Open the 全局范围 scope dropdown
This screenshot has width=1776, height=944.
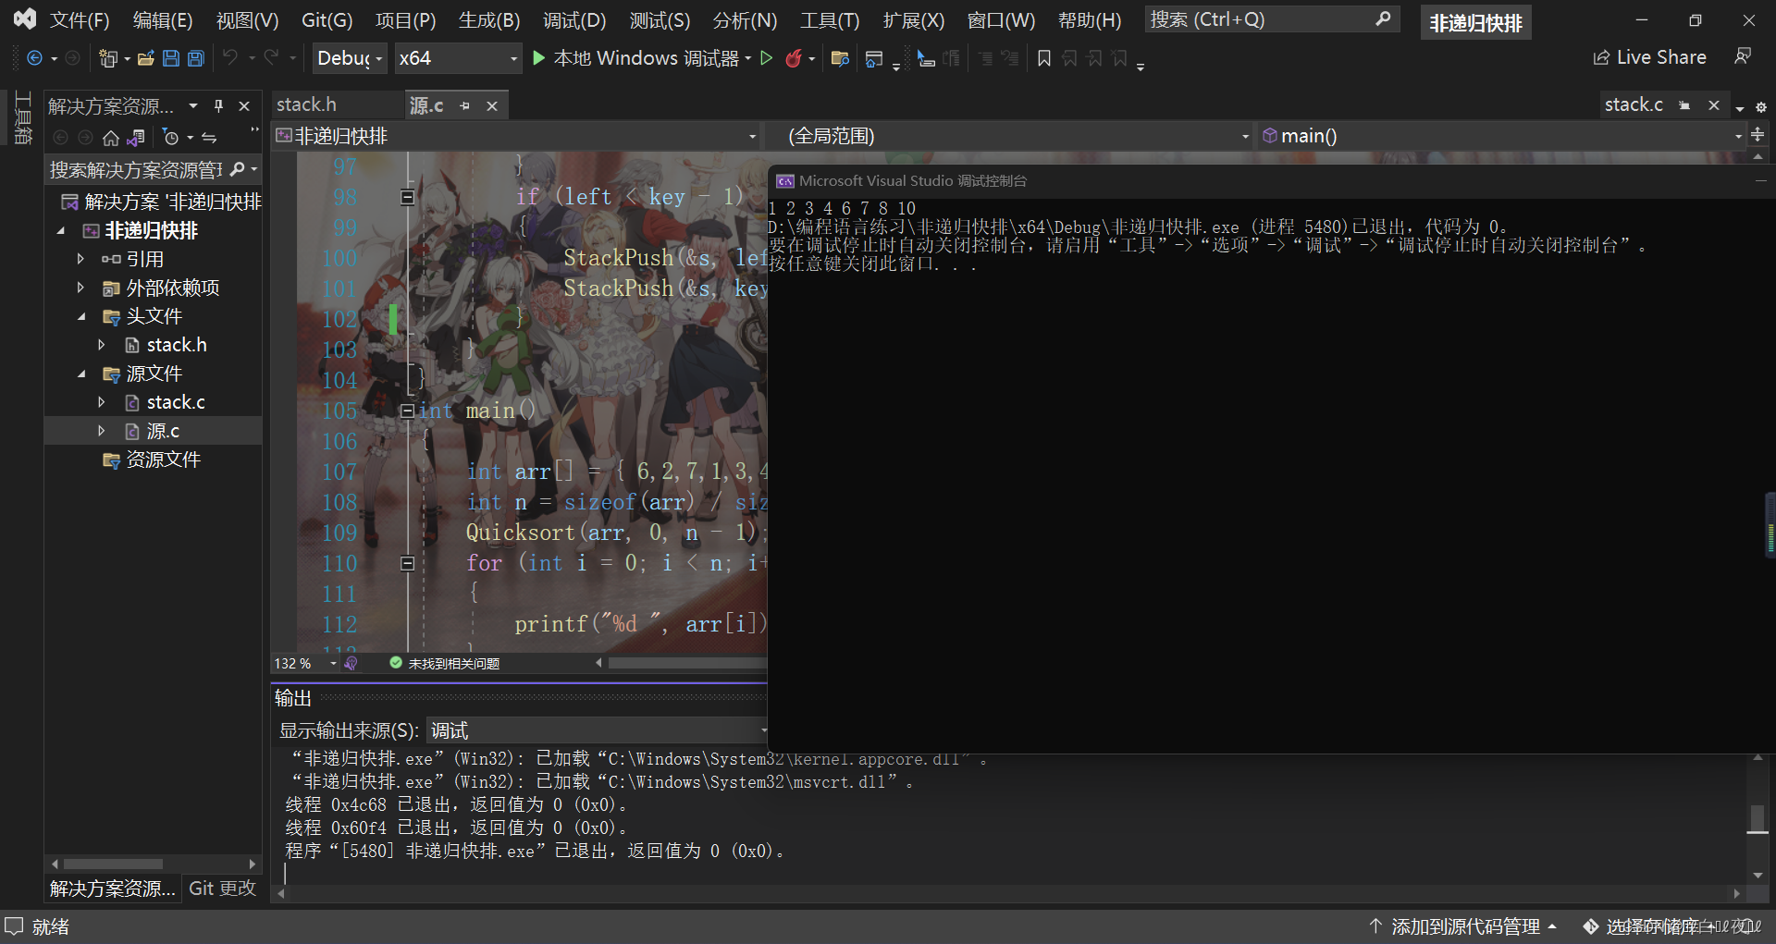point(1010,136)
